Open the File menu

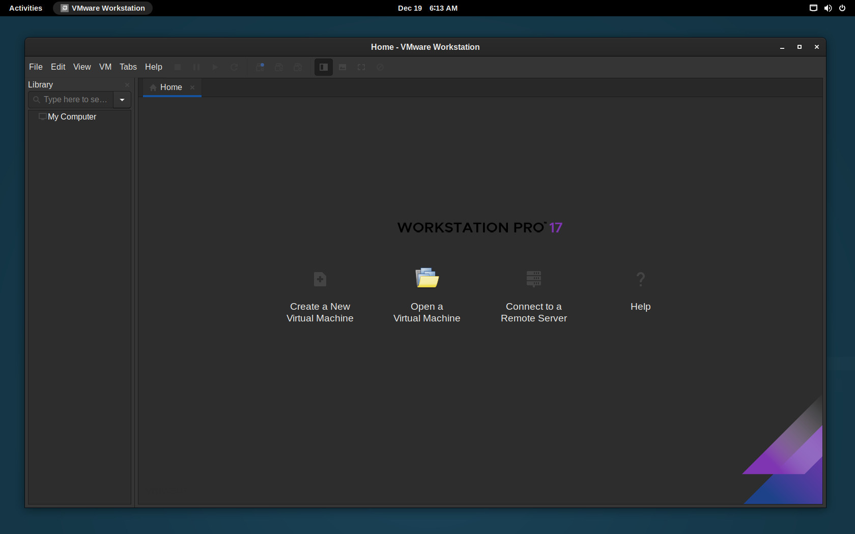click(x=36, y=67)
